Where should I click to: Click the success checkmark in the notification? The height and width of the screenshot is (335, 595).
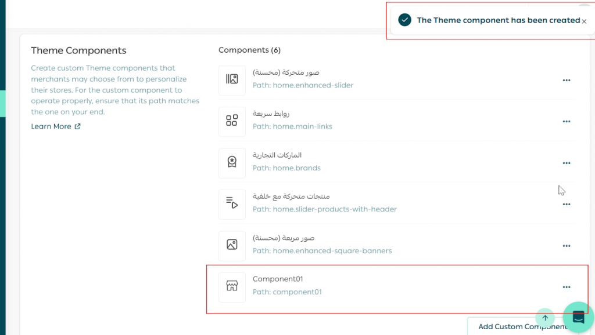click(x=404, y=20)
